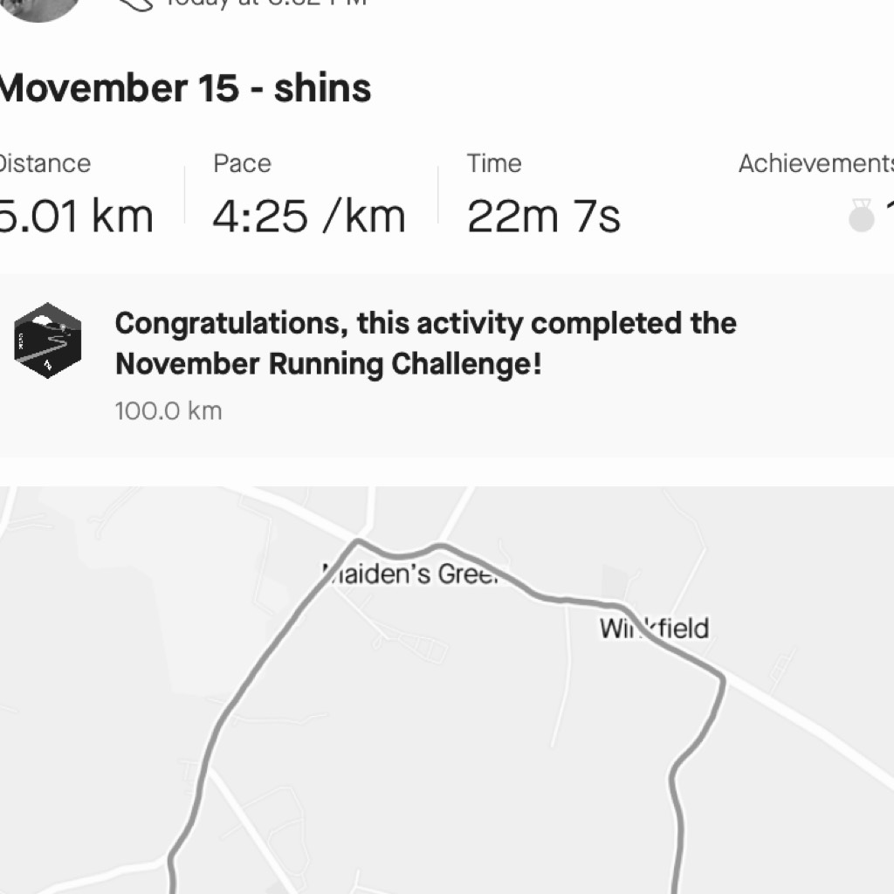Image resolution: width=894 pixels, height=894 pixels.
Task: Click the route line's northwest corner on map
Action: [357, 540]
